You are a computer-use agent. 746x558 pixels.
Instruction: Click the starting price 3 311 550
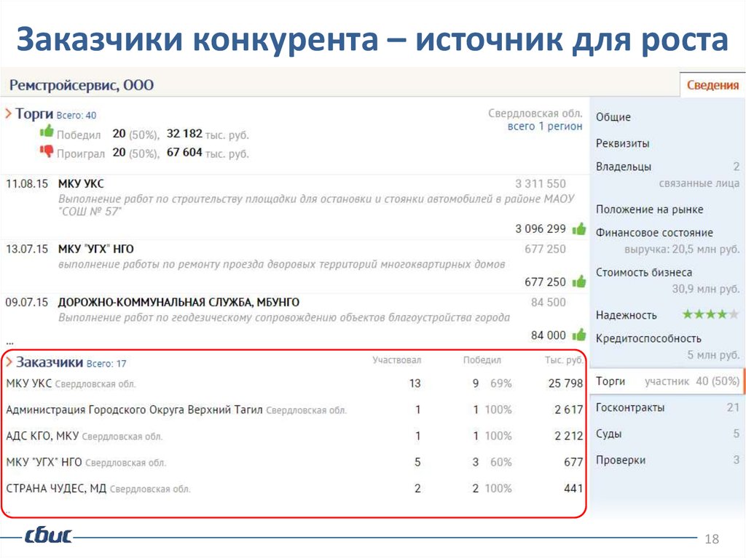coord(541,183)
